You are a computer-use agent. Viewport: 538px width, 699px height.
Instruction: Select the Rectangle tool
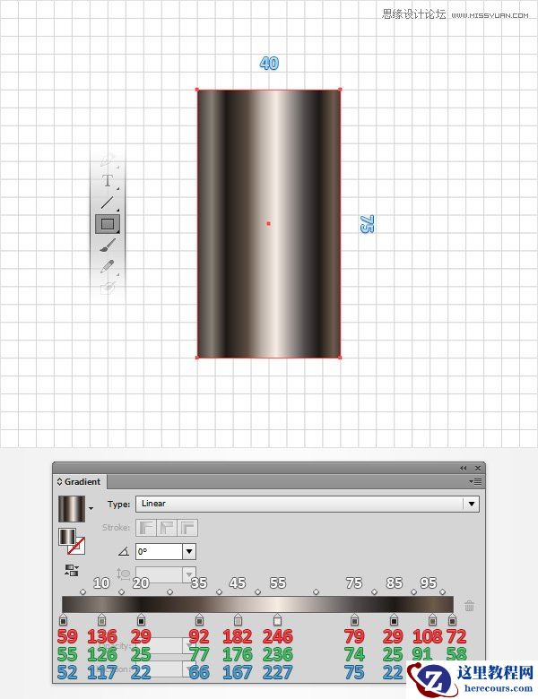(x=108, y=224)
